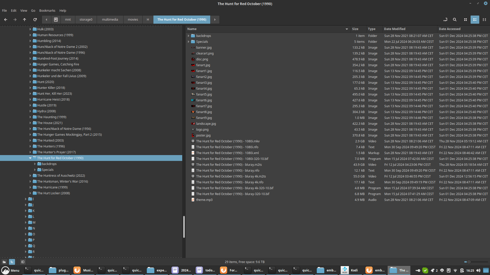Click the Reload toolbar icon
The image size is (490, 275).
(35, 20)
